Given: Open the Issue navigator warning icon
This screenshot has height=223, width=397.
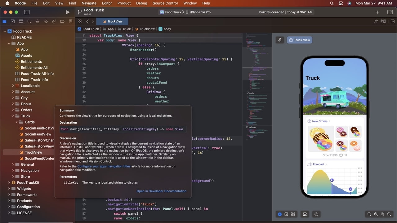Looking at the screenshot, I should [38, 21].
